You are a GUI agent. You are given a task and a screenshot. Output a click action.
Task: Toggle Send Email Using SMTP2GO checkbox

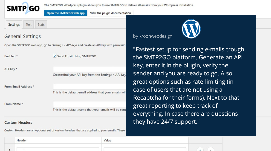(x=55, y=56)
